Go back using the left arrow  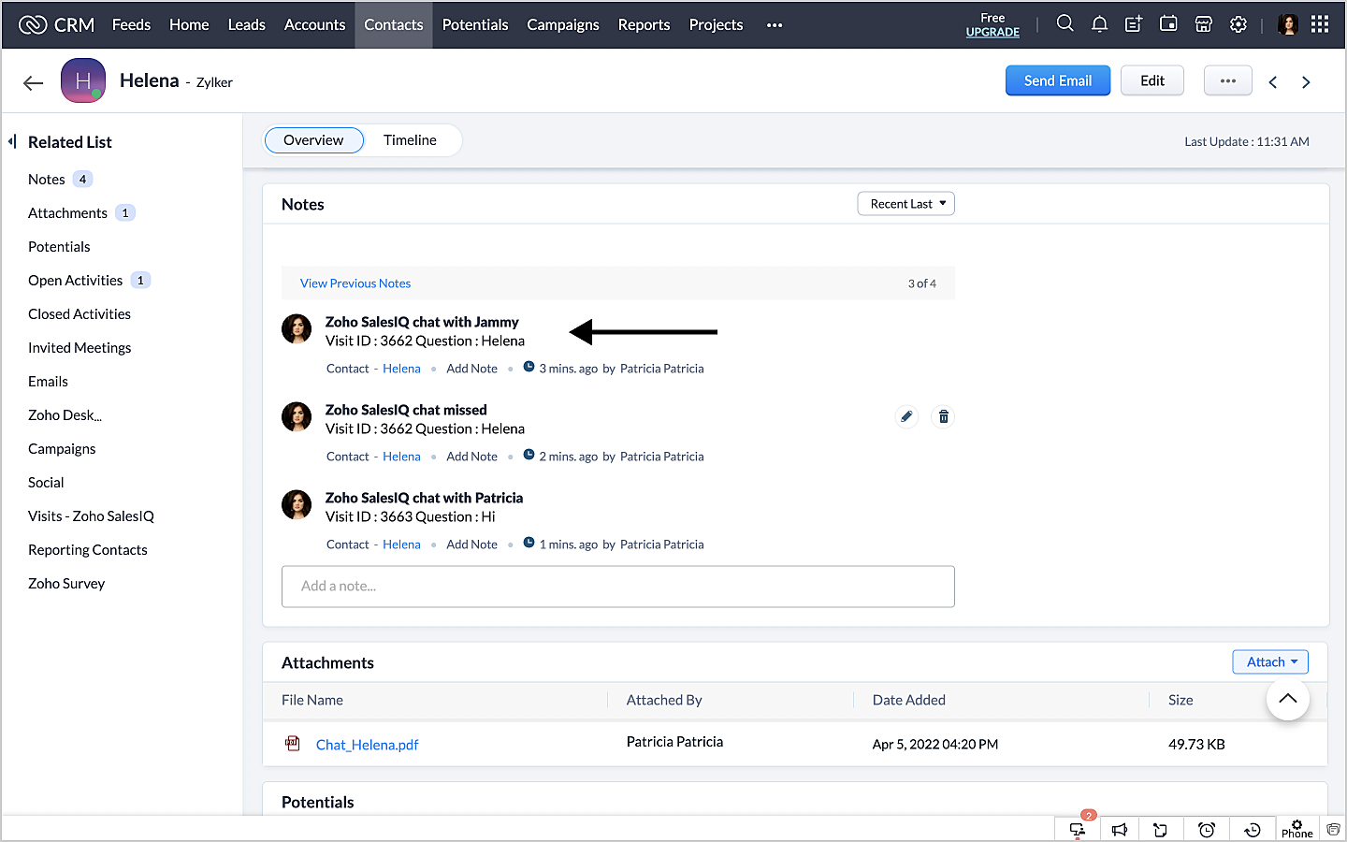click(x=34, y=82)
